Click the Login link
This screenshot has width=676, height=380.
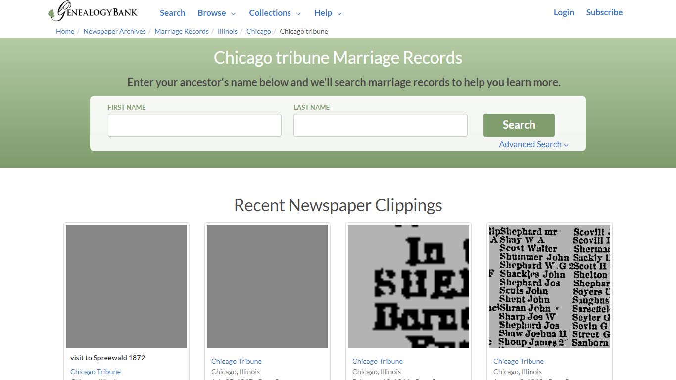point(564,12)
